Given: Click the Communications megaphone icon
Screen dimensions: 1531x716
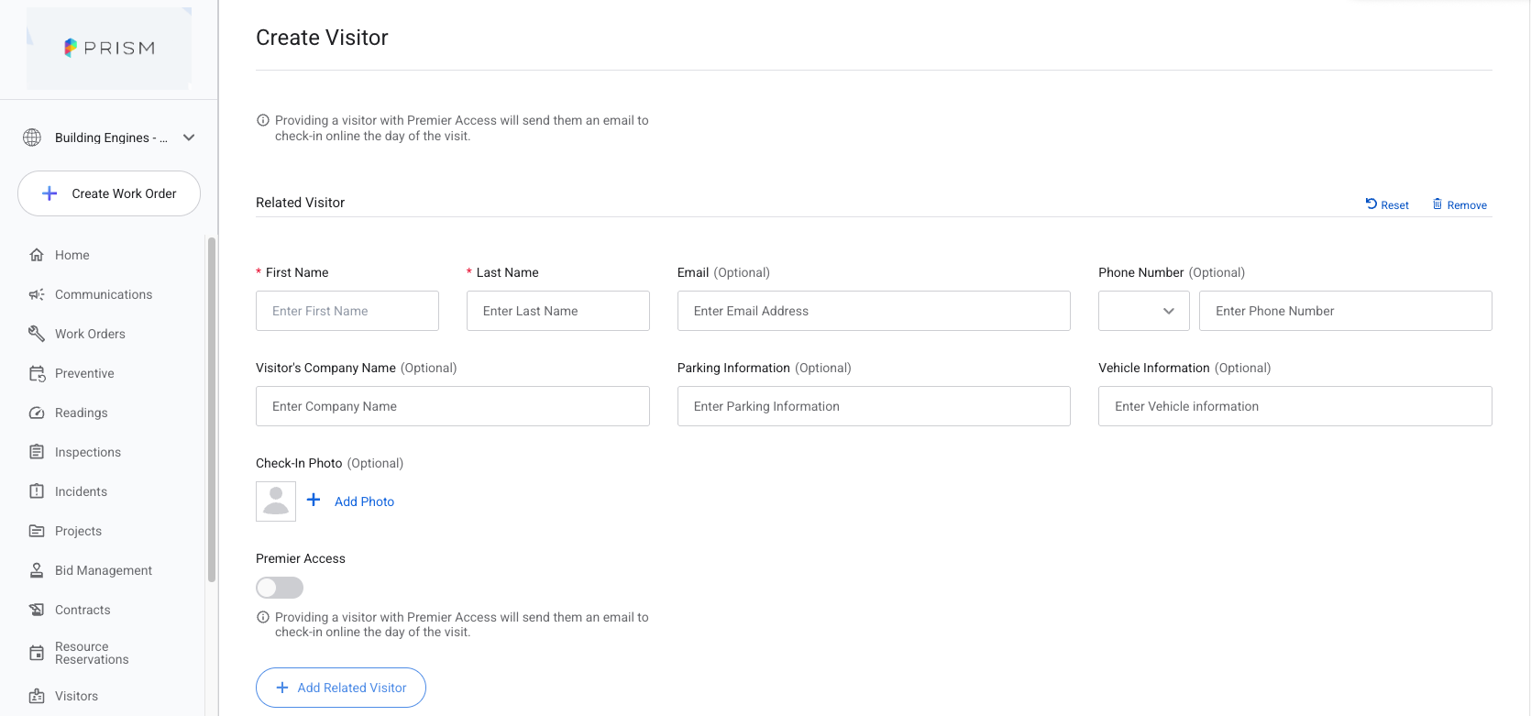Looking at the screenshot, I should click(x=37, y=294).
